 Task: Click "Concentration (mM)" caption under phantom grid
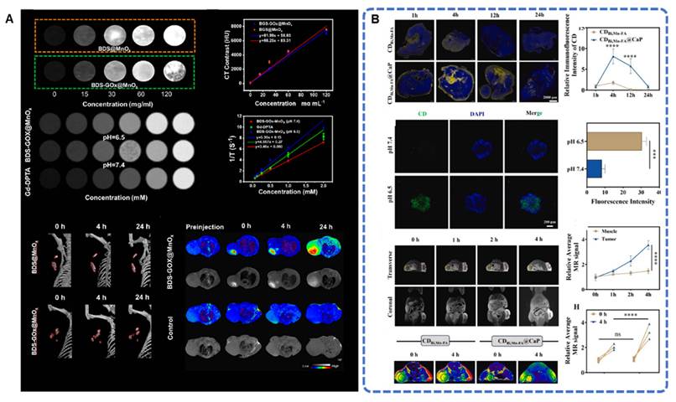[x=117, y=198]
